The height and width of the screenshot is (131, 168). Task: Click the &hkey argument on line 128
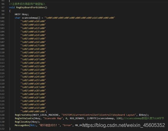(x=143, y=115)
